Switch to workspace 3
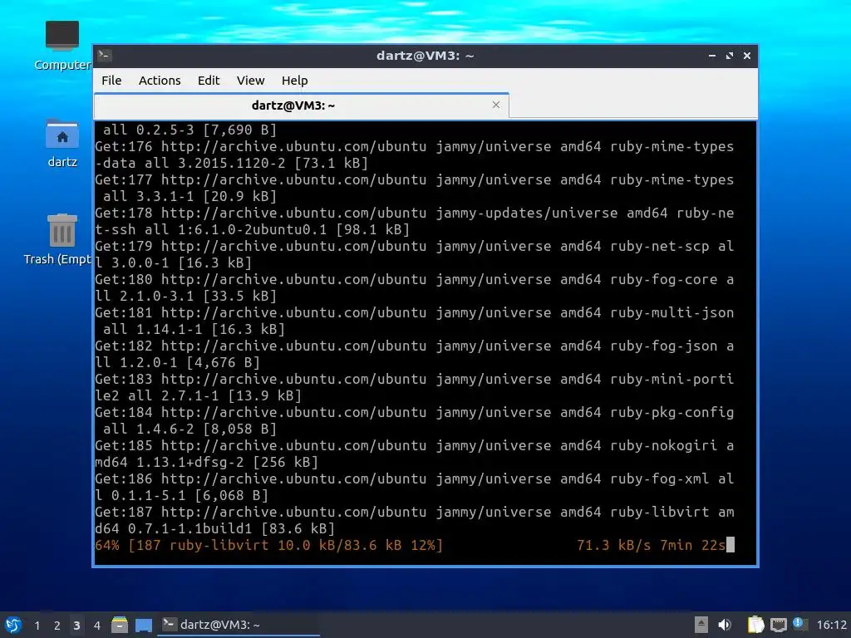The width and height of the screenshot is (851, 638). pyautogui.click(x=76, y=626)
